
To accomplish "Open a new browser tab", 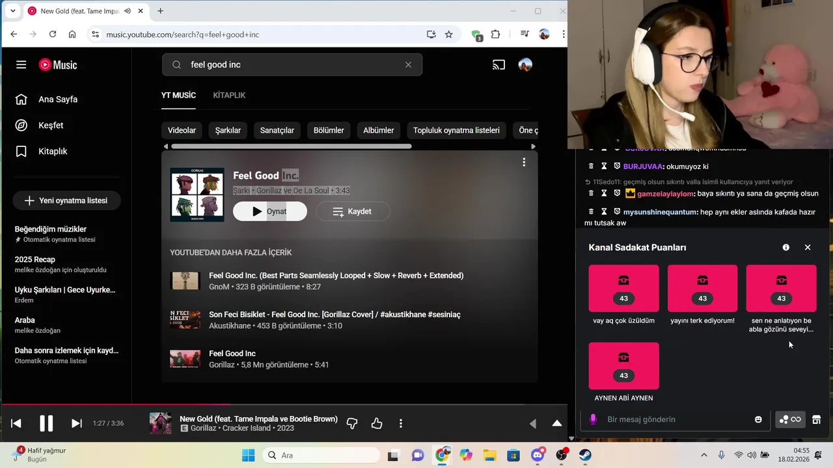I will (160, 11).
